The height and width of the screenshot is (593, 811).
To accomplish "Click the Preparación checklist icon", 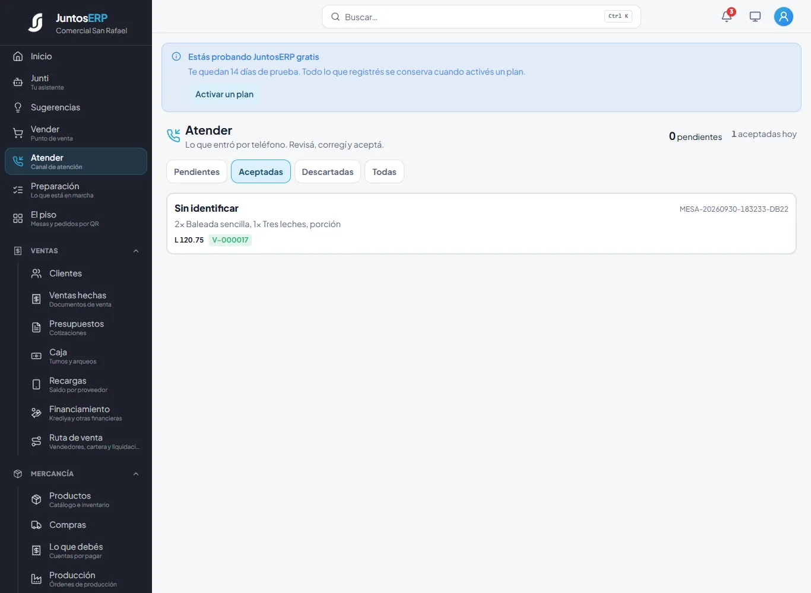I will [x=18, y=190].
